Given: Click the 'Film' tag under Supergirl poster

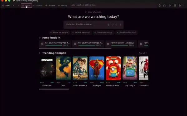Looking at the screenshot, I should coord(102,82).
